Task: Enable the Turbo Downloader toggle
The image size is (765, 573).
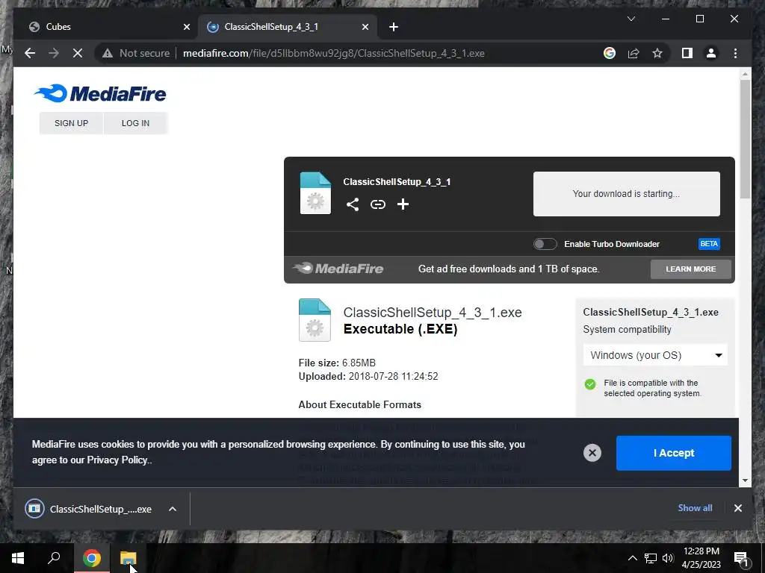Action: coord(545,244)
